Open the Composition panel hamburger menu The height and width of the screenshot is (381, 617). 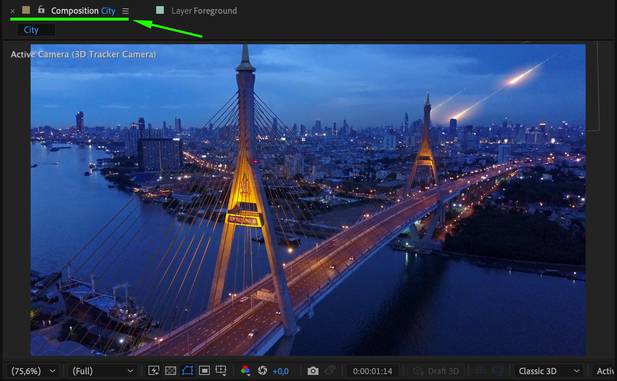(126, 11)
